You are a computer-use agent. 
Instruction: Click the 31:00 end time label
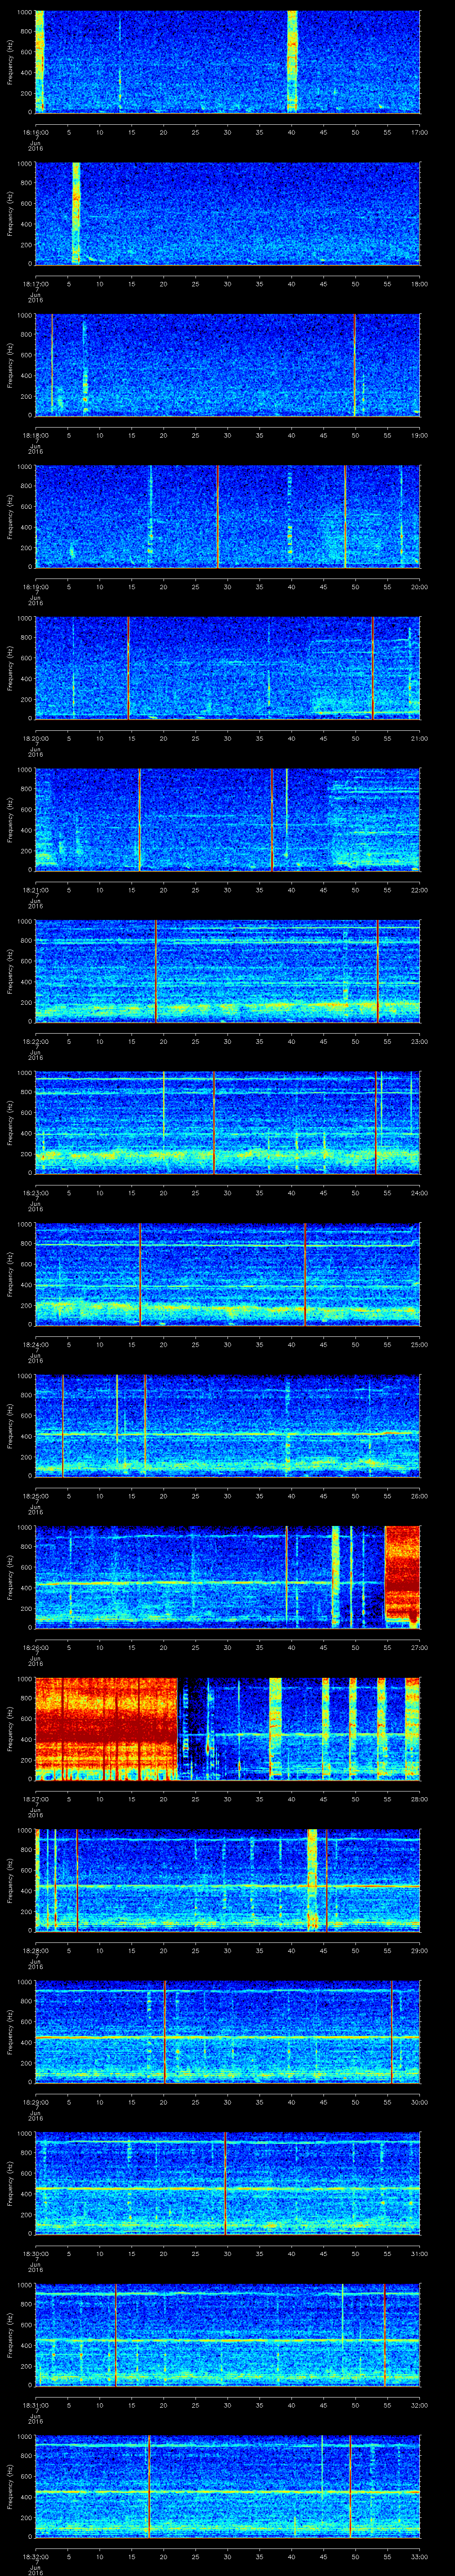click(420, 2255)
